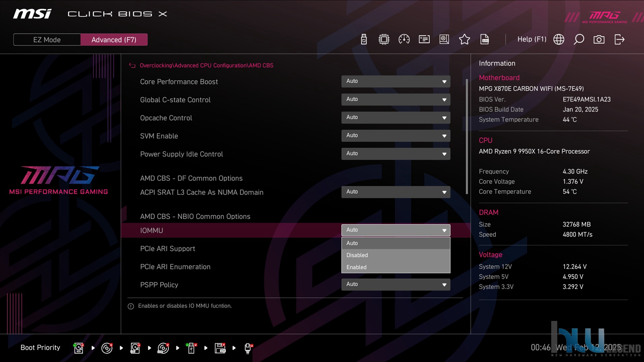Screen dimensions: 644x362
Task: Open the Global C-state Control dropdown
Action: pyautogui.click(x=396, y=99)
